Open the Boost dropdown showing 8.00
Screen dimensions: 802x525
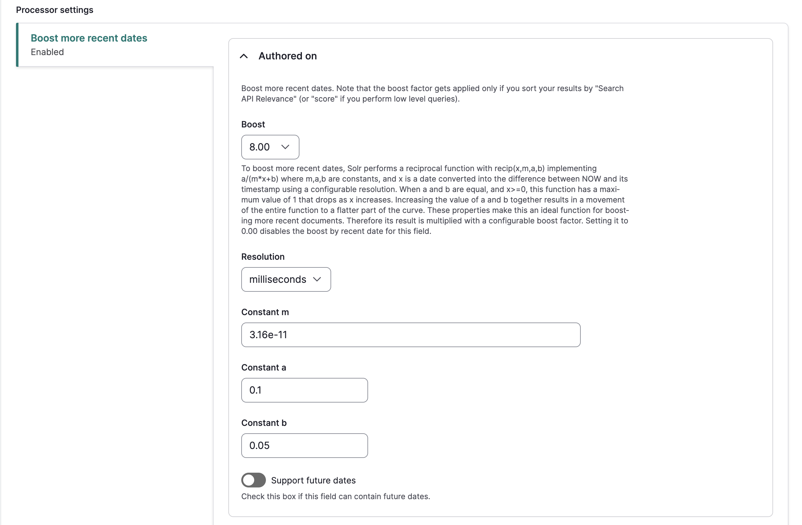click(270, 147)
